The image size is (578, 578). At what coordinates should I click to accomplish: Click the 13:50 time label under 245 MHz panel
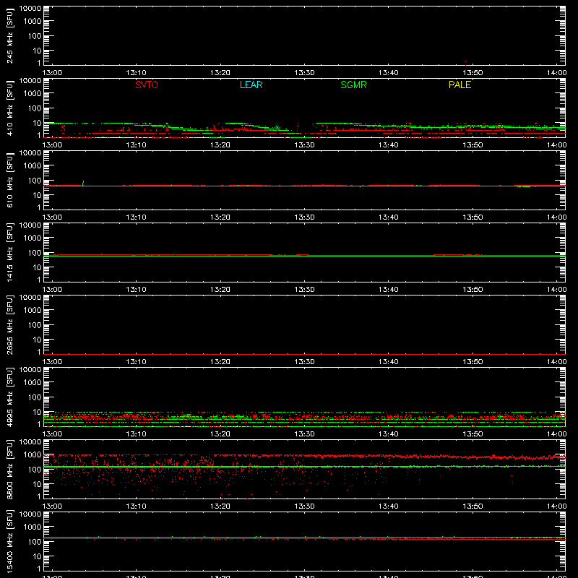point(473,73)
